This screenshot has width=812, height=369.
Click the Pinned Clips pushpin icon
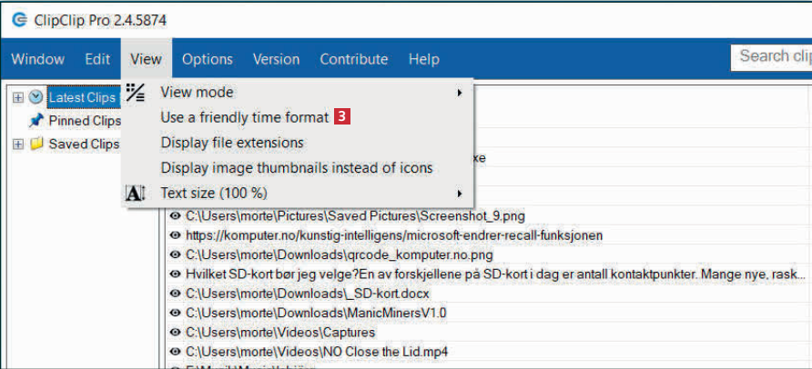point(36,121)
